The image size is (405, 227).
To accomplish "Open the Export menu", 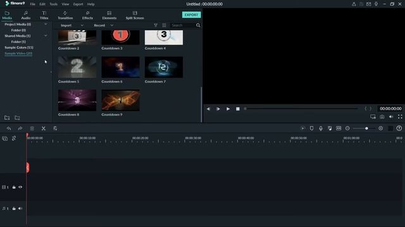I will [78, 4].
